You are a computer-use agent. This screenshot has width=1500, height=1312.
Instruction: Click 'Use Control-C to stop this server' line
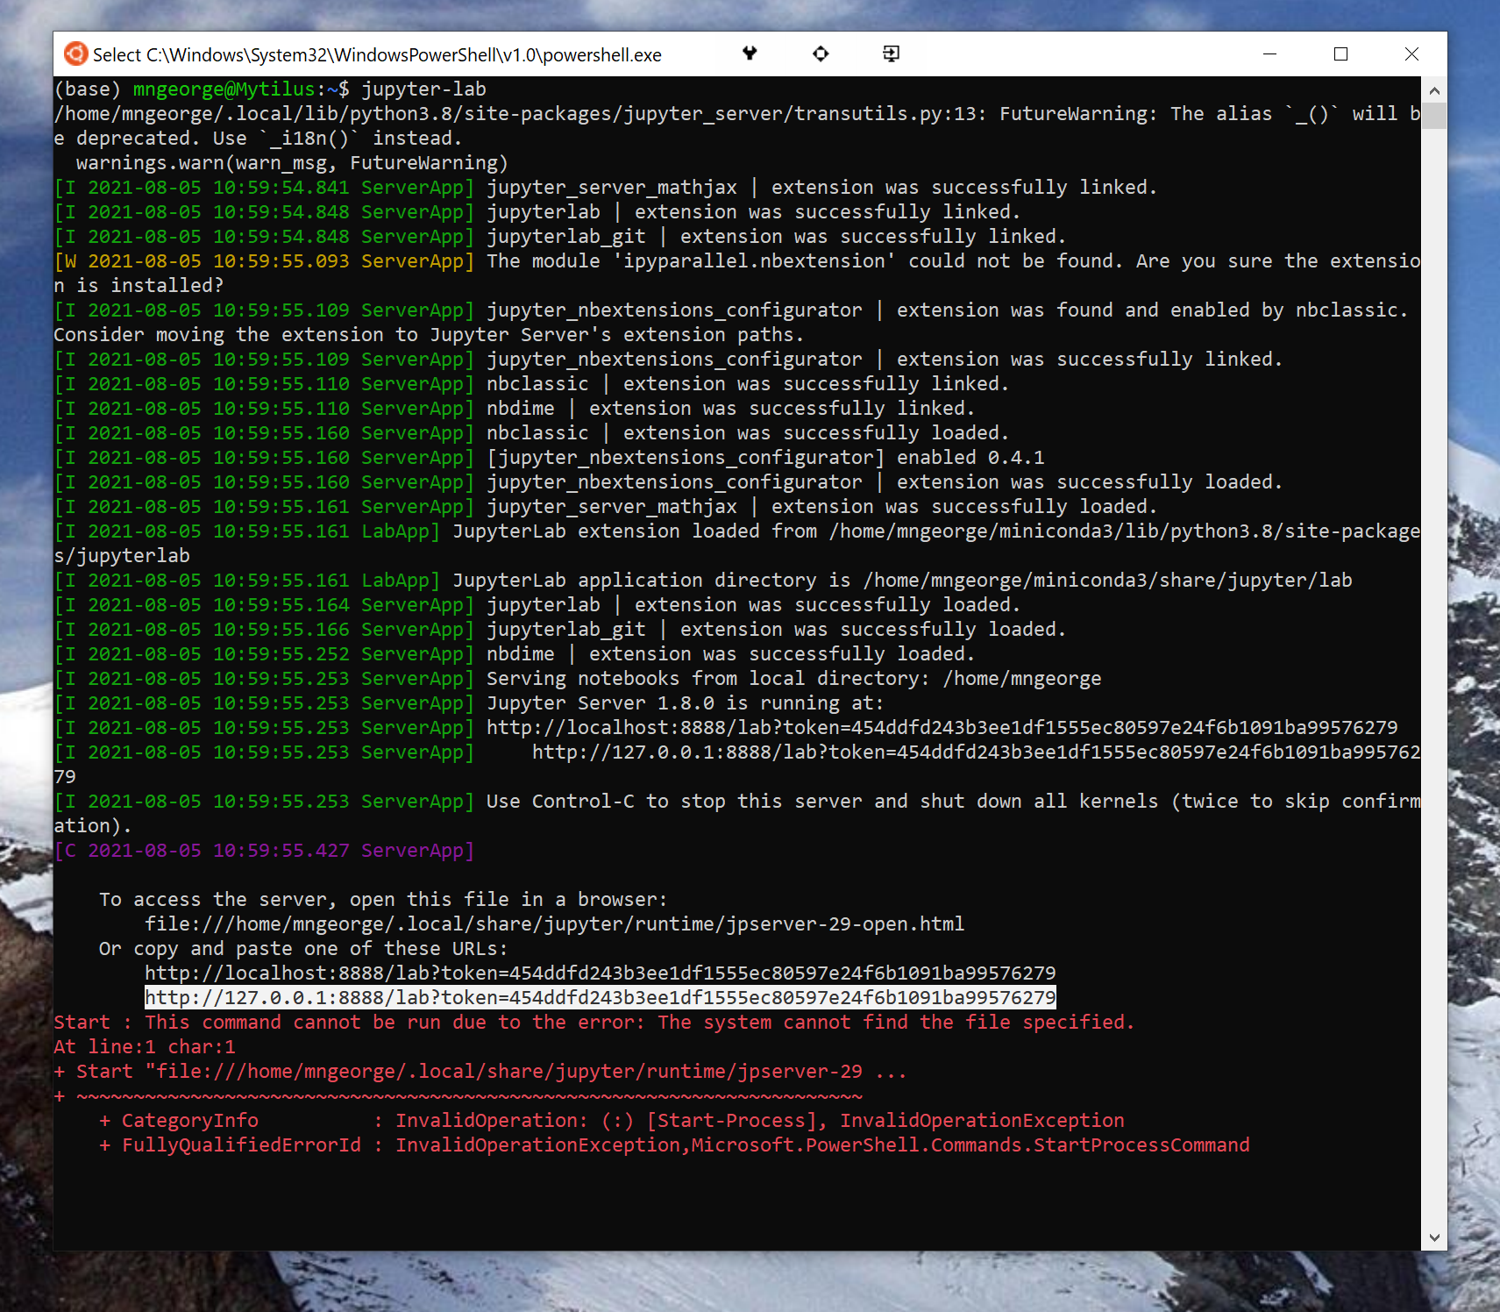point(736,813)
